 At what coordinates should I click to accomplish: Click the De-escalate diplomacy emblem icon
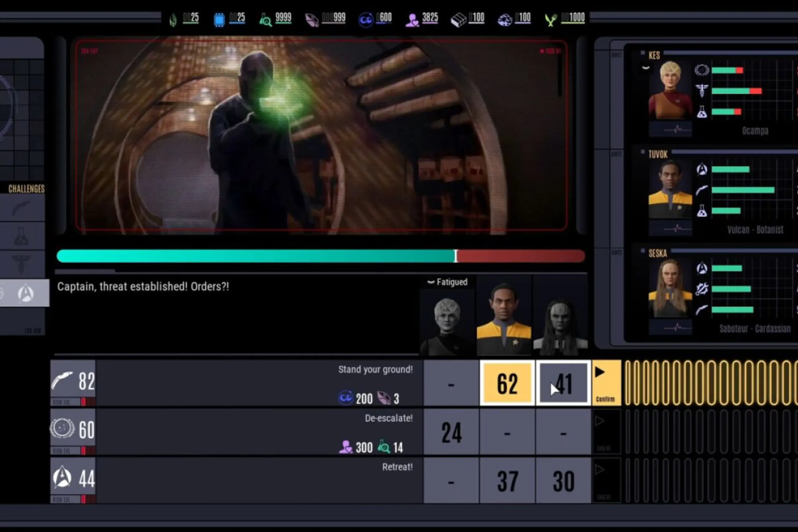(62, 429)
